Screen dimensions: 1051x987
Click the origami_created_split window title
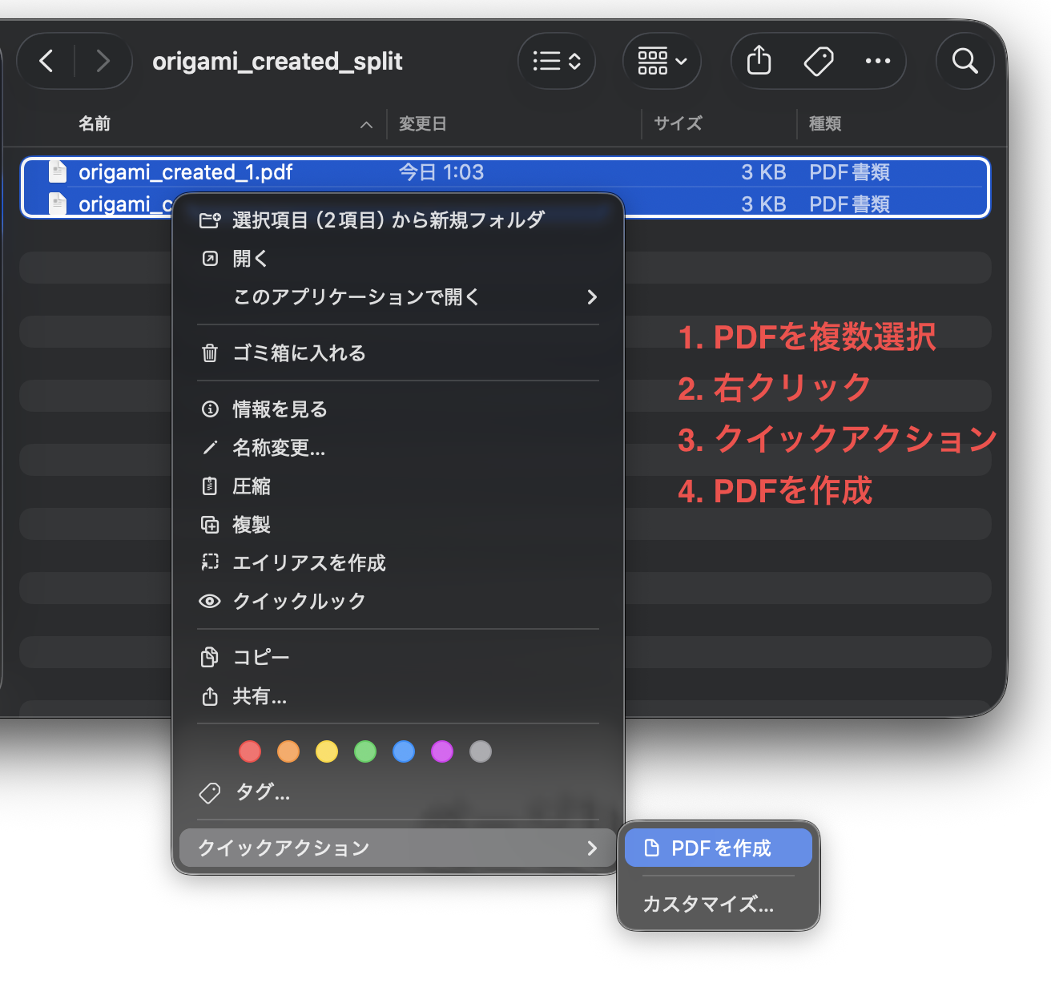click(x=277, y=61)
